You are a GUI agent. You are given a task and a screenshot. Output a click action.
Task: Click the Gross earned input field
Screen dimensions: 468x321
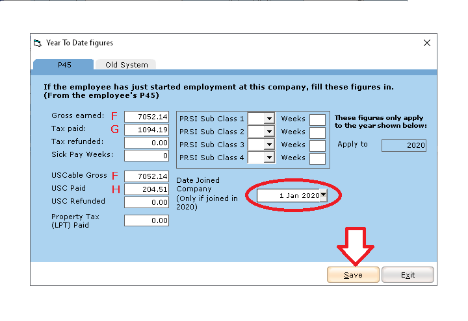pyautogui.click(x=146, y=117)
